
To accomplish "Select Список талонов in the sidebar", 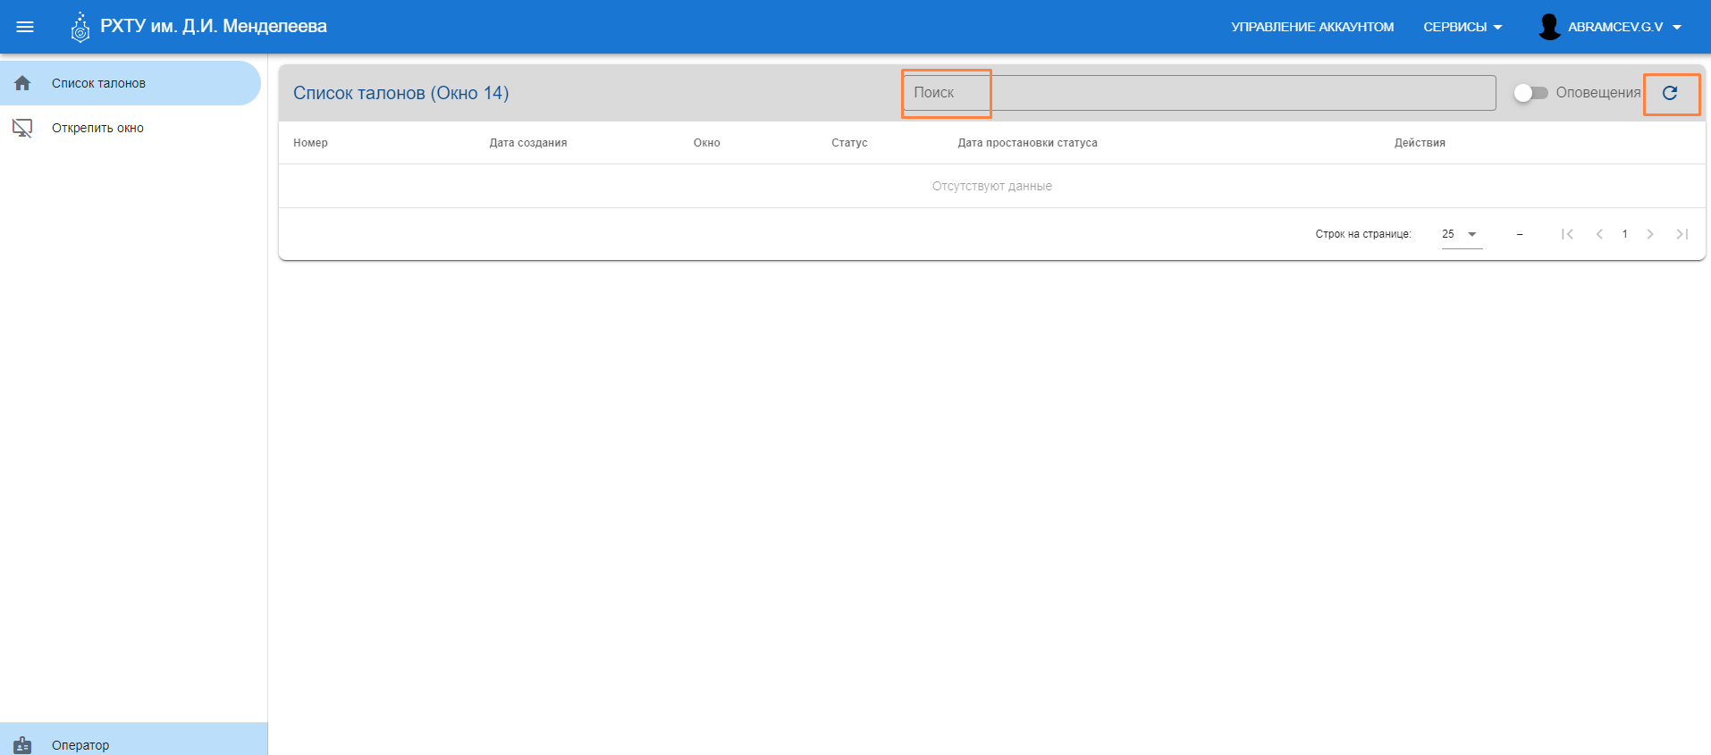I will (x=98, y=83).
